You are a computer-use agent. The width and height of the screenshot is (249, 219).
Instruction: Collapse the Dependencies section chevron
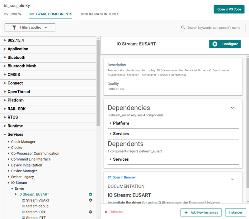point(232,108)
